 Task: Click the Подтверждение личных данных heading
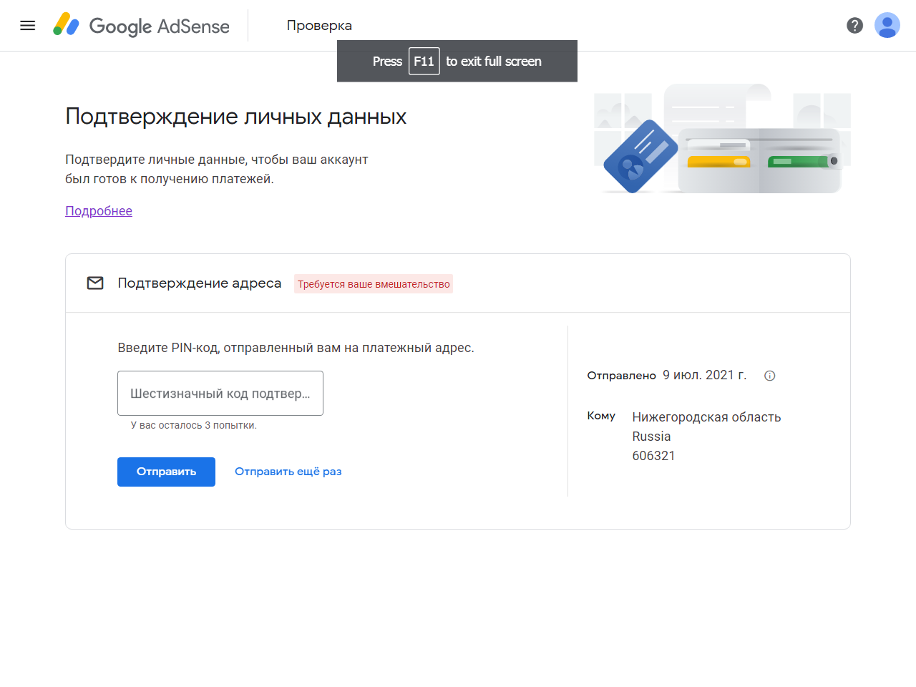tap(235, 117)
